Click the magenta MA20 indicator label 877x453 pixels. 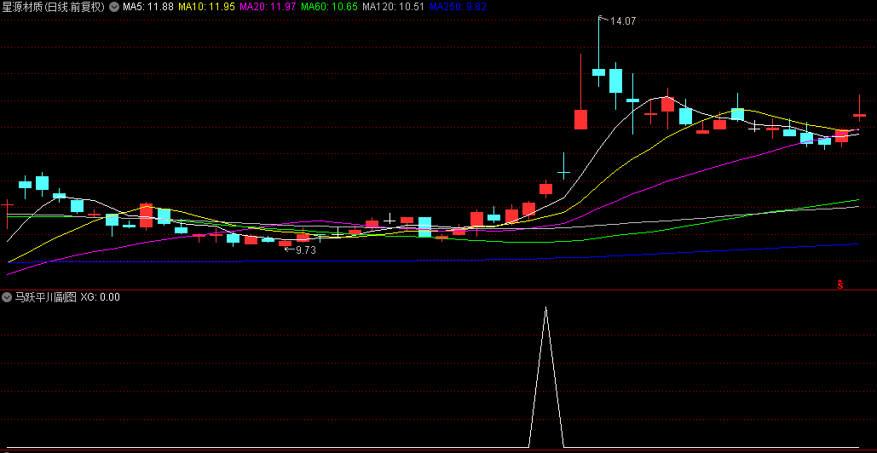(x=268, y=7)
